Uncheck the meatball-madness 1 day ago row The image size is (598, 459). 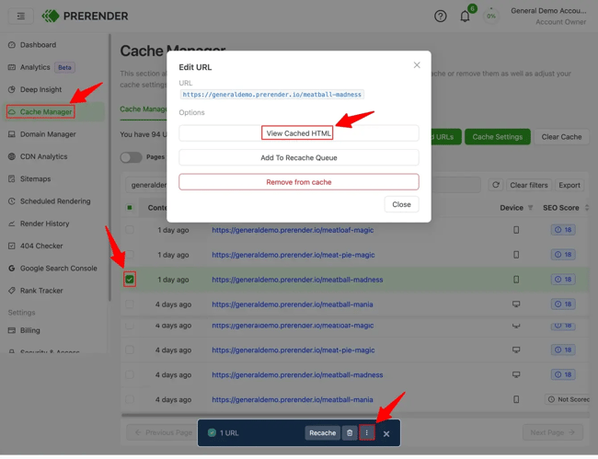pos(130,280)
